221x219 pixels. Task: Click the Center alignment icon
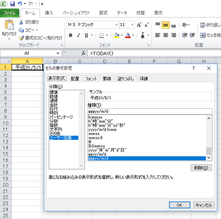point(166,35)
